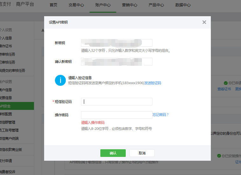Open 微信收款商业版 in sidebar
241x175 pixels.
(x=11, y=150)
